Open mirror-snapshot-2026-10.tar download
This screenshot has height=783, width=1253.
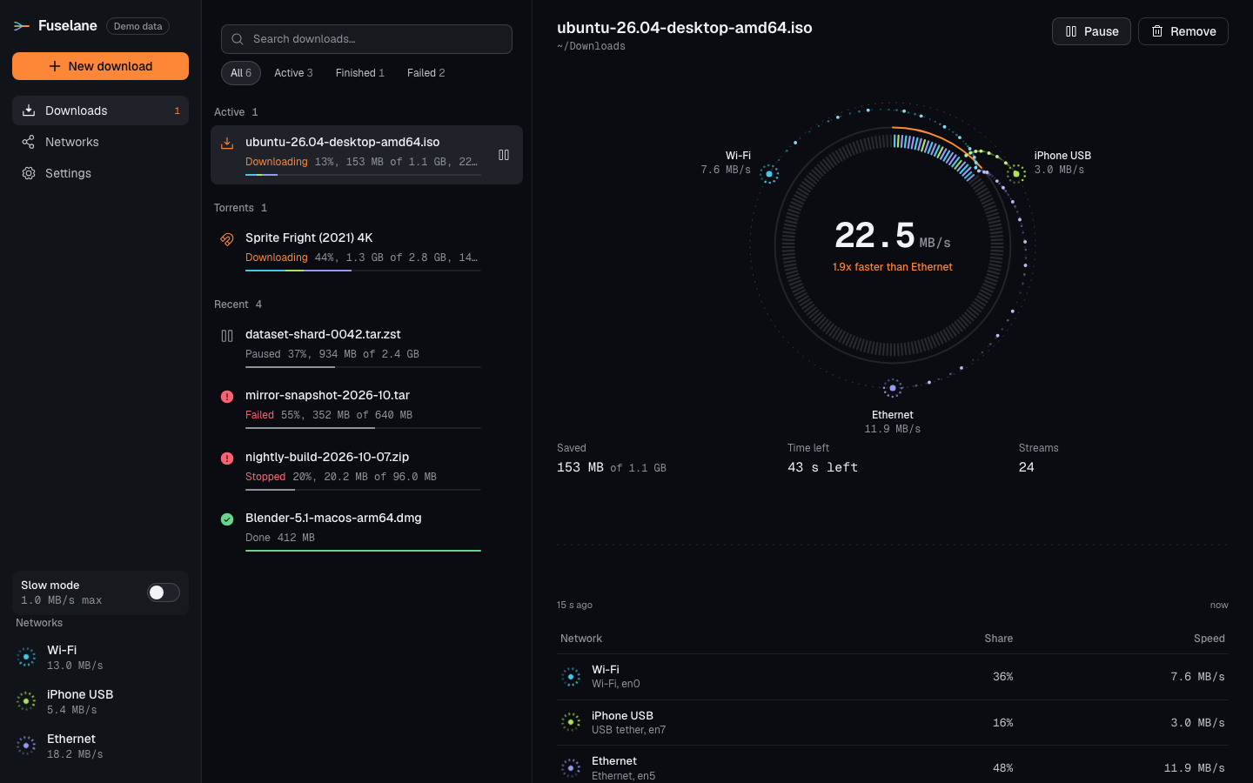pyautogui.click(x=366, y=408)
